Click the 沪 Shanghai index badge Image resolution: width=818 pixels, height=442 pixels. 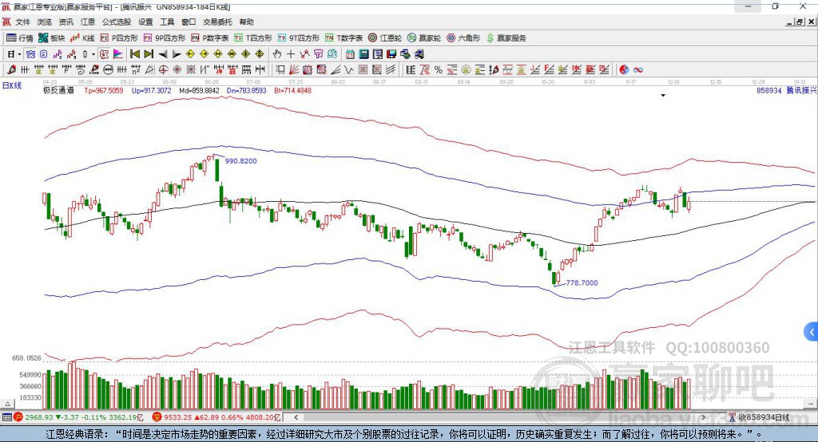pos(18,417)
